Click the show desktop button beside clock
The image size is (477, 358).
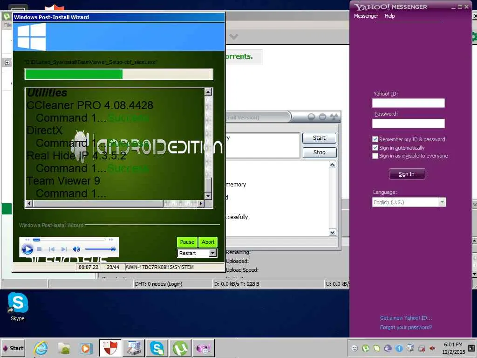(x=471, y=348)
